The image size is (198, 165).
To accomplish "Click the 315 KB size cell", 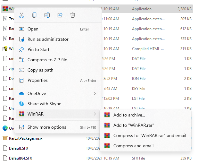I will pyautogui.click(x=186, y=49).
